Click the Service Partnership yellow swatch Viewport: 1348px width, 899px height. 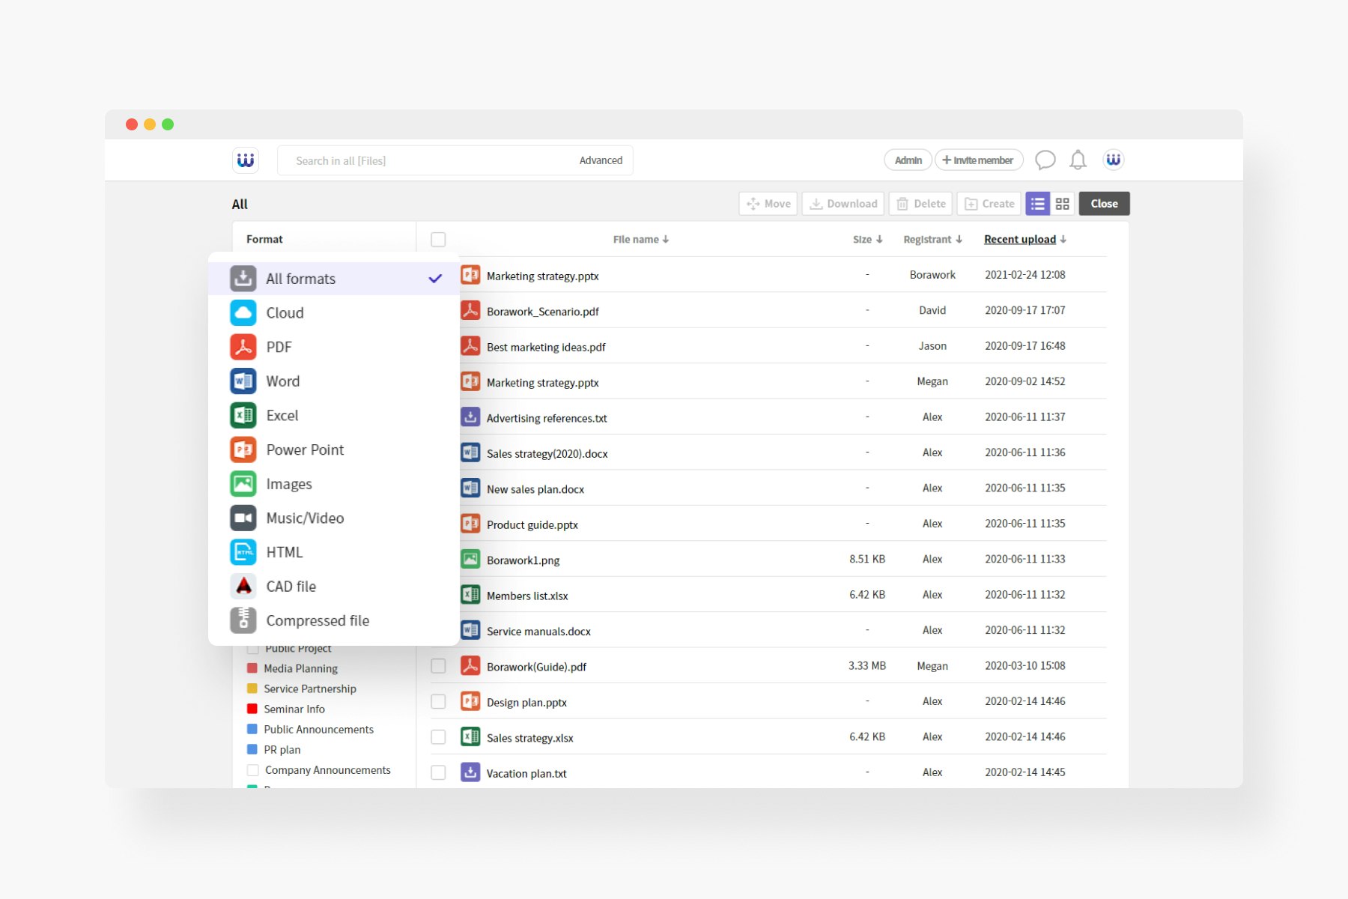click(252, 688)
